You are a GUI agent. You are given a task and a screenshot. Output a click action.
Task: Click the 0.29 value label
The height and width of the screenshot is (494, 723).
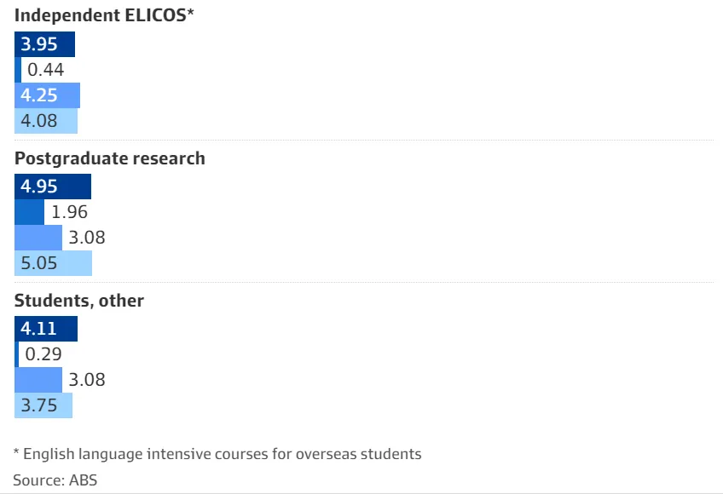click(43, 354)
